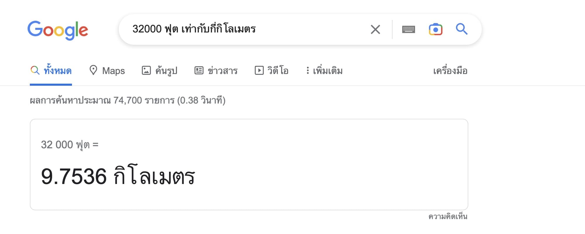
Task: Search by image with camera icon
Action: pos(436,30)
